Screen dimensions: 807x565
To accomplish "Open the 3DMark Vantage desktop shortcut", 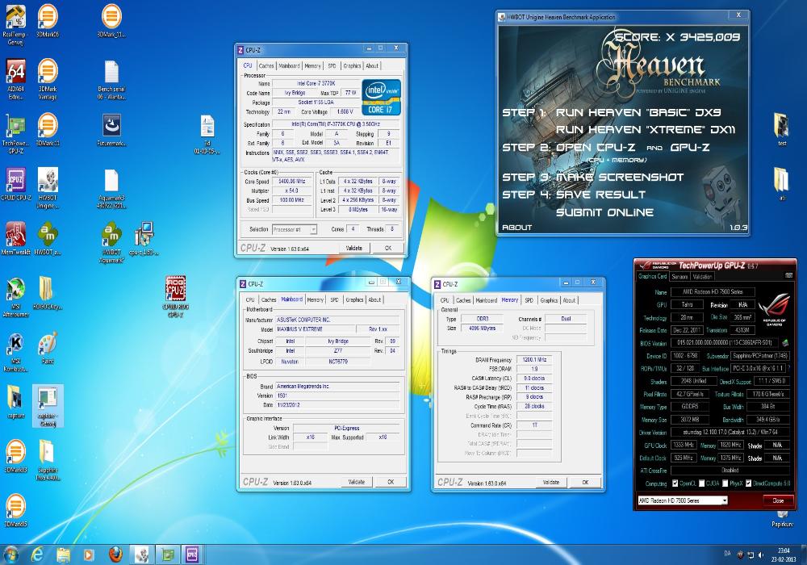I will coord(48,79).
